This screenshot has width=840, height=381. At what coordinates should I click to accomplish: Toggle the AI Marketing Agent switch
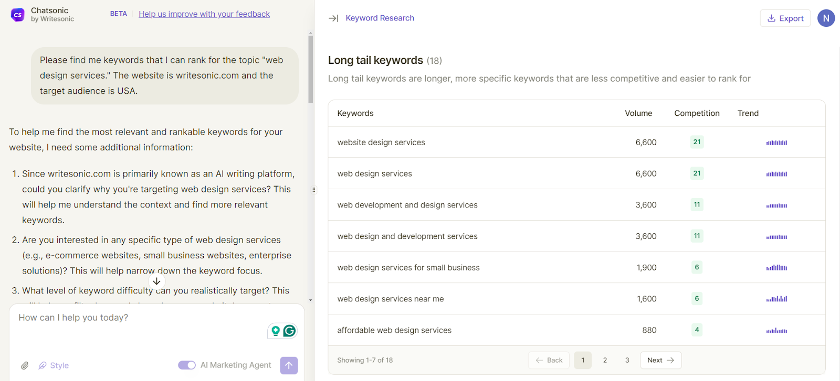[x=186, y=365]
